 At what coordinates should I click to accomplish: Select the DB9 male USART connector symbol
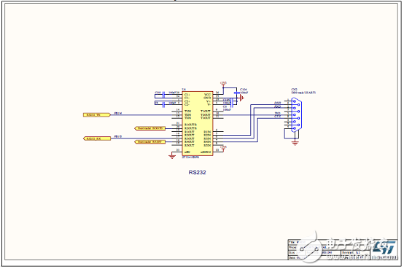(296, 115)
